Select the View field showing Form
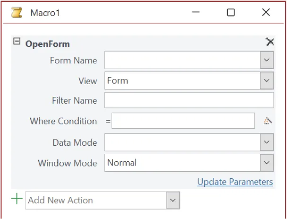287x219 pixels. click(x=182, y=80)
